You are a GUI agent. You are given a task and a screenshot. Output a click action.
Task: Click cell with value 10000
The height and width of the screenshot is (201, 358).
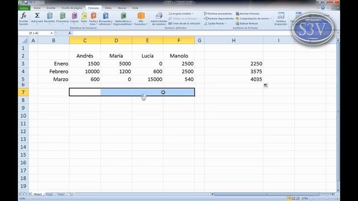tap(84, 71)
